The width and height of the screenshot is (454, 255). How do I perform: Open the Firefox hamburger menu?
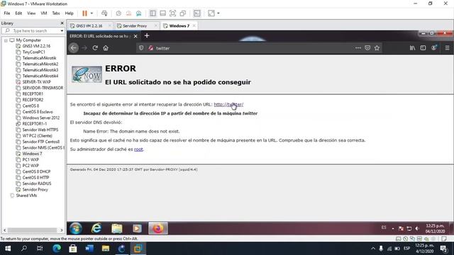click(x=447, y=48)
